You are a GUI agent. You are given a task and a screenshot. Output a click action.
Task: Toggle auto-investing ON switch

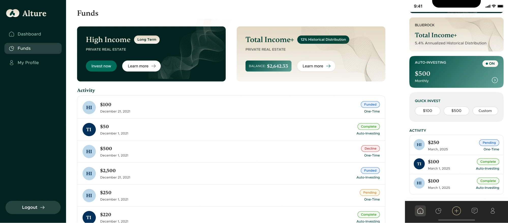click(x=490, y=63)
